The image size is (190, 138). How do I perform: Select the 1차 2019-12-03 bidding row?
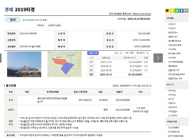(119, 62)
